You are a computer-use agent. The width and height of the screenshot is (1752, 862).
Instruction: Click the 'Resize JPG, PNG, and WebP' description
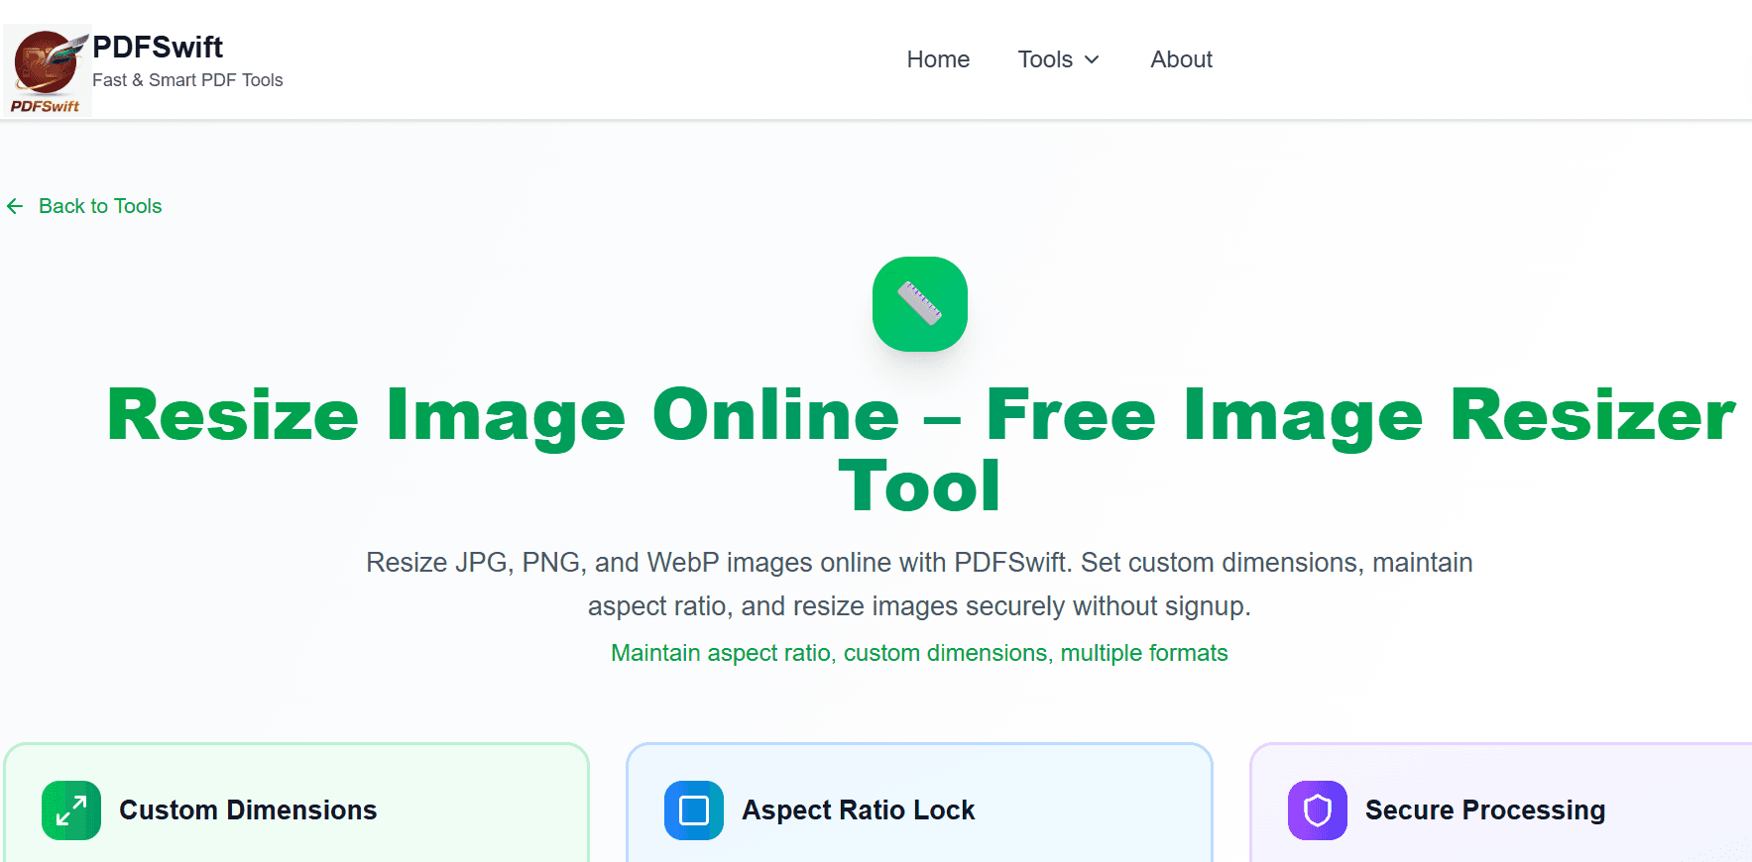coord(919,584)
